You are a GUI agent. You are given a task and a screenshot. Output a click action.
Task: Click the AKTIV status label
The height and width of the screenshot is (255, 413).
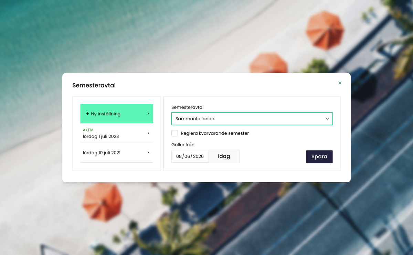[x=88, y=130]
